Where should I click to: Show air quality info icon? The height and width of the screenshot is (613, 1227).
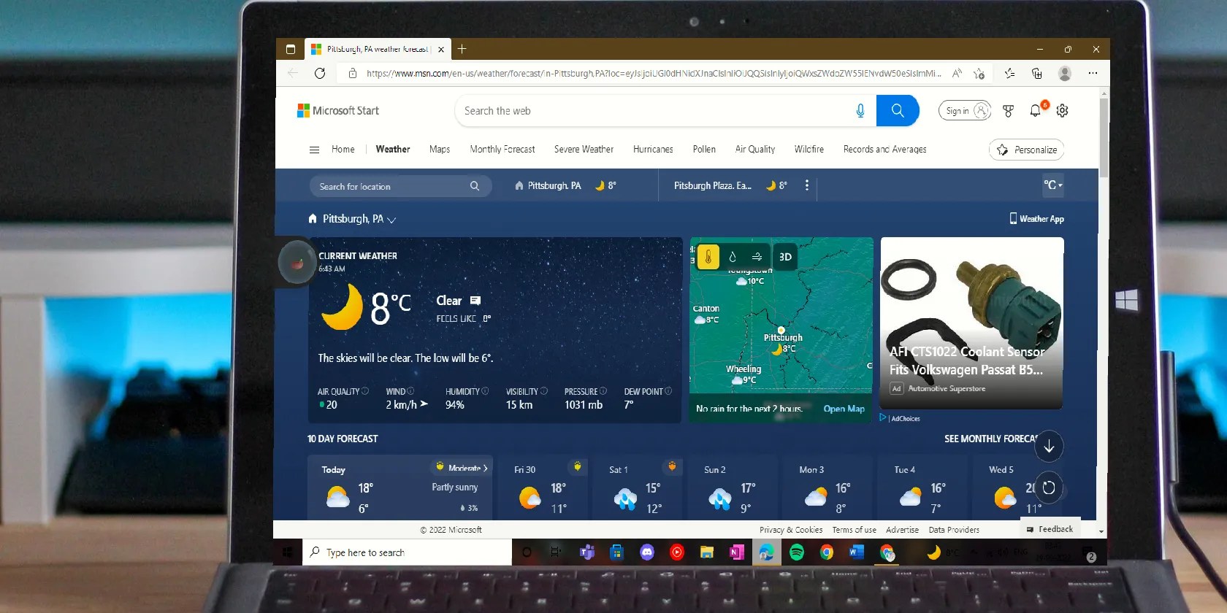point(365,391)
